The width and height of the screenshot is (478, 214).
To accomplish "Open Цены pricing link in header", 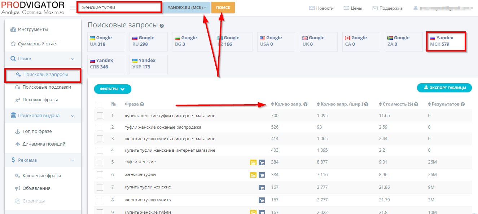I will 353,8.
